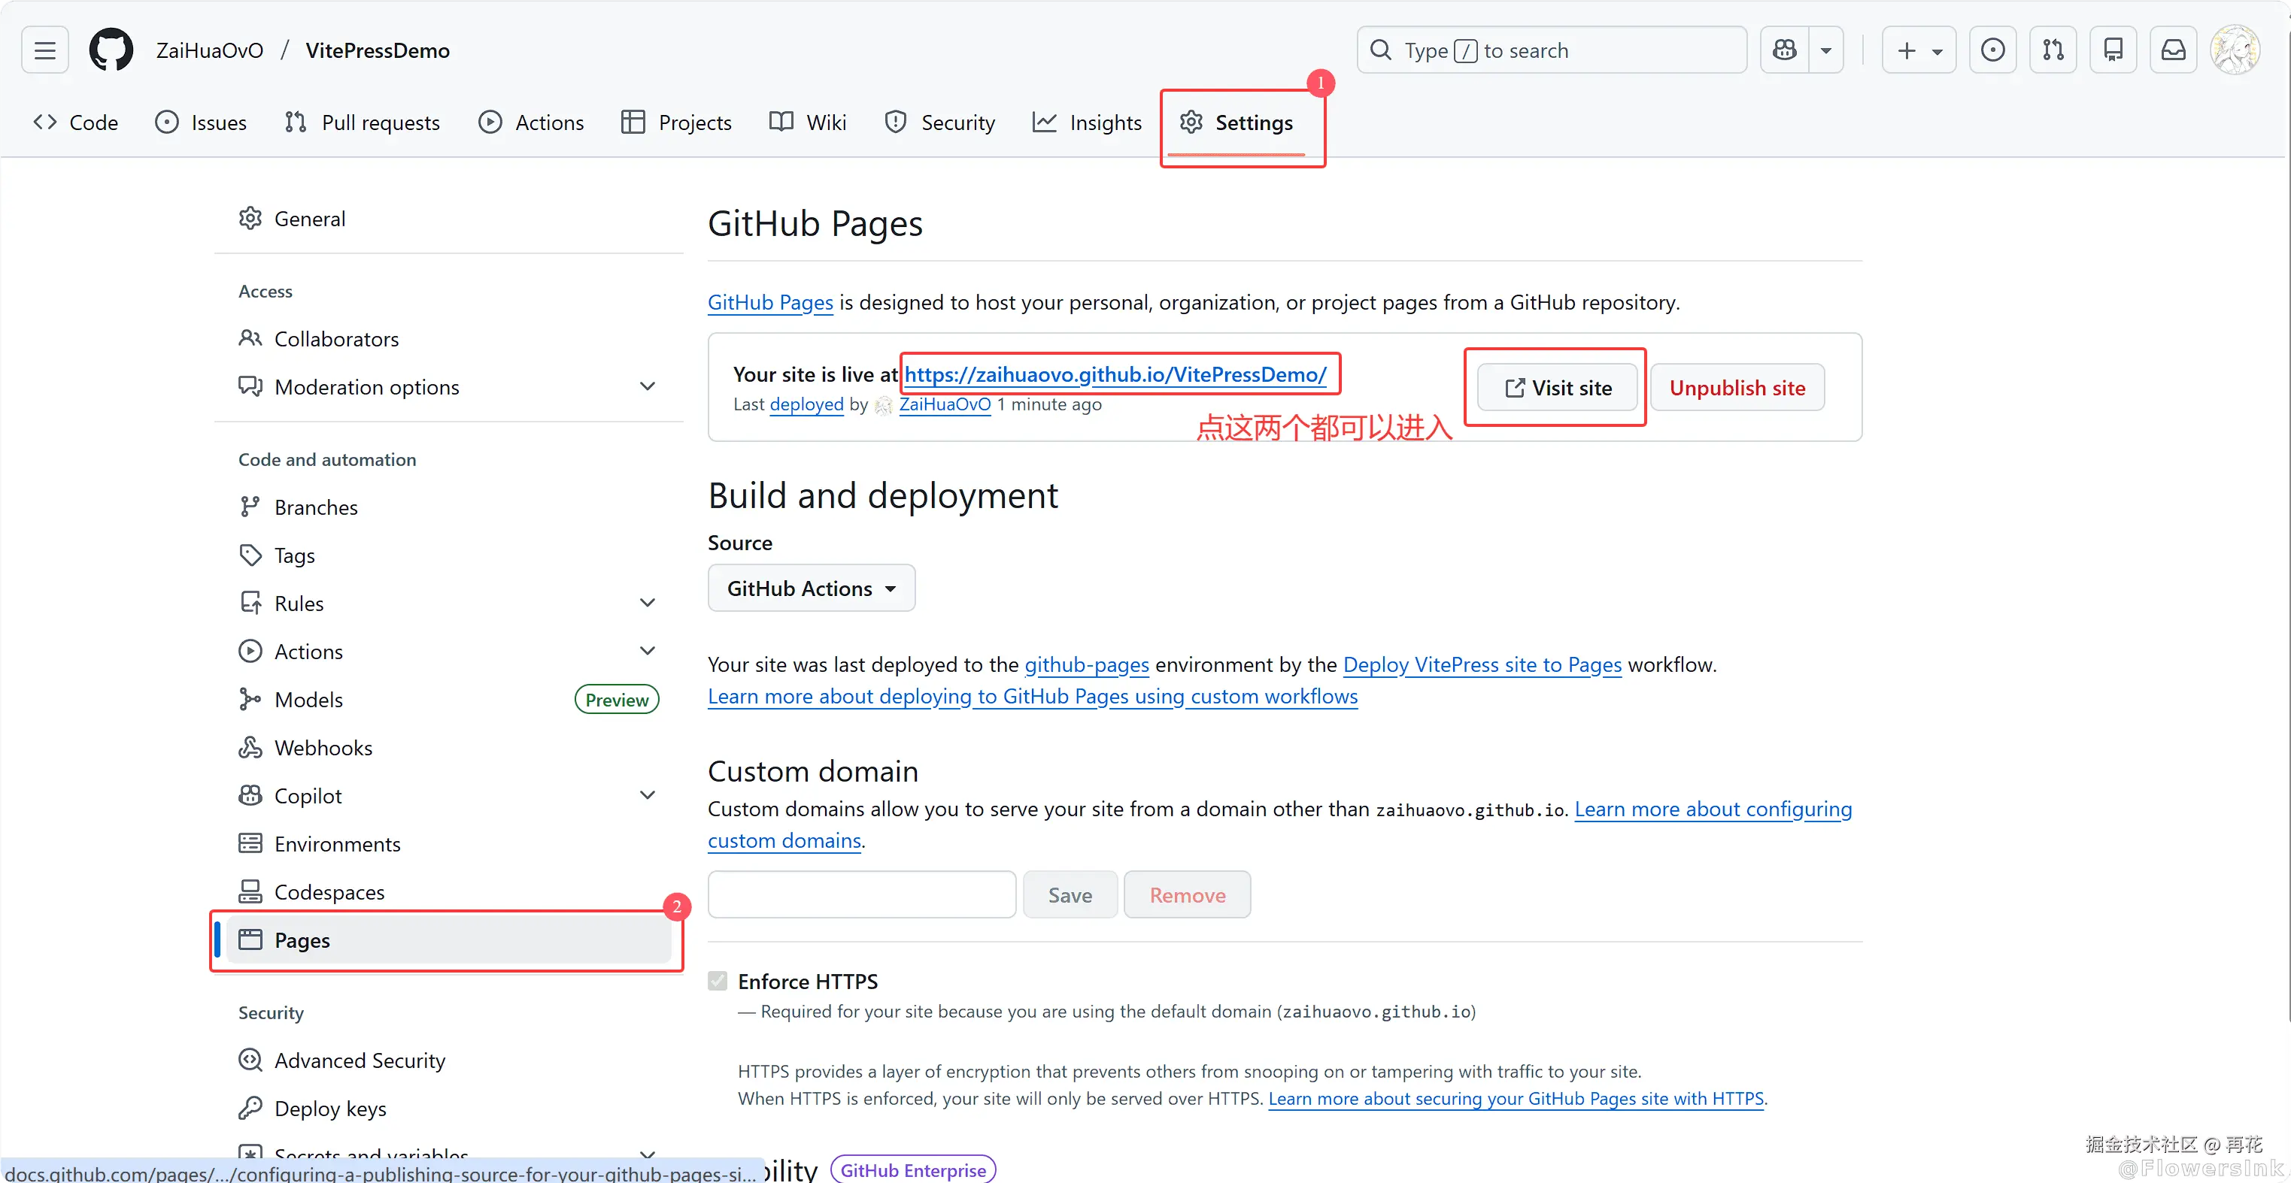
Task: Click the user avatar in the top right
Action: 2234,50
